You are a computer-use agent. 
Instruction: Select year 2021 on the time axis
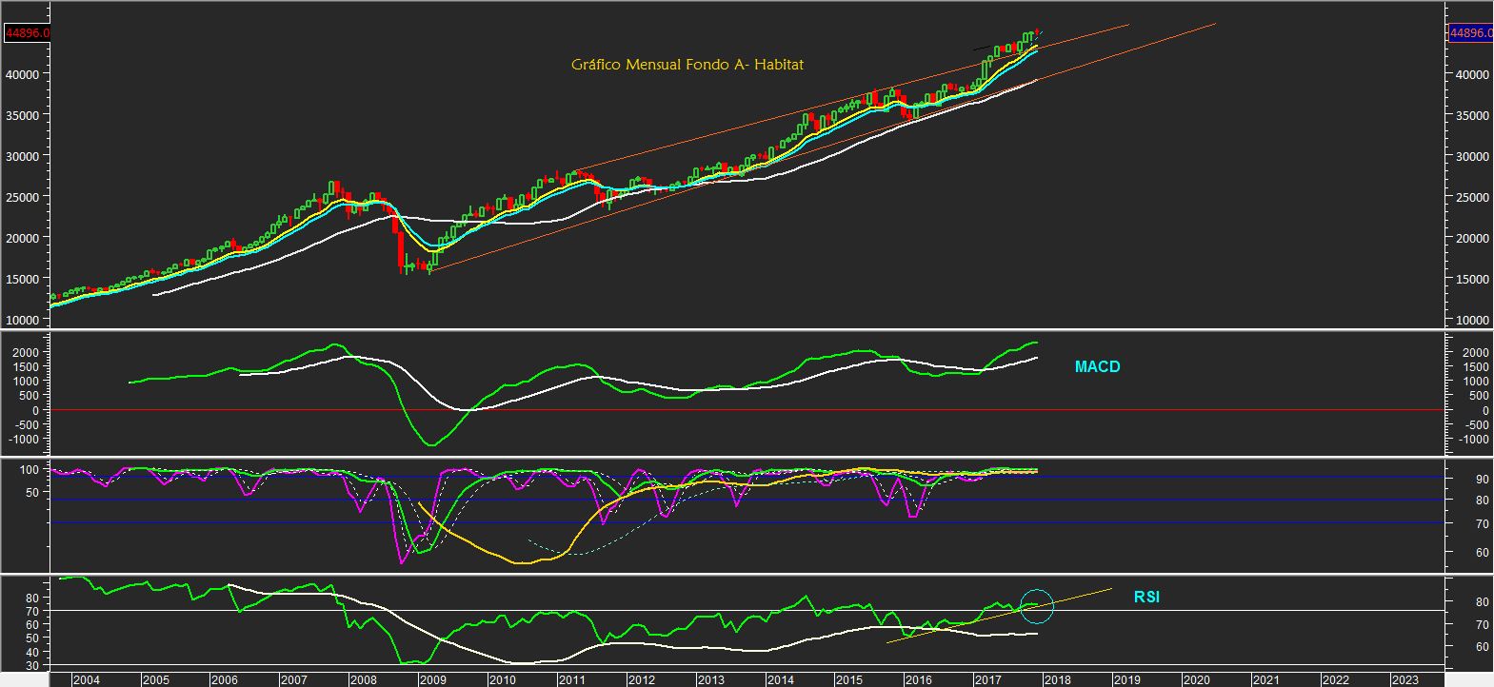coord(1265,679)
